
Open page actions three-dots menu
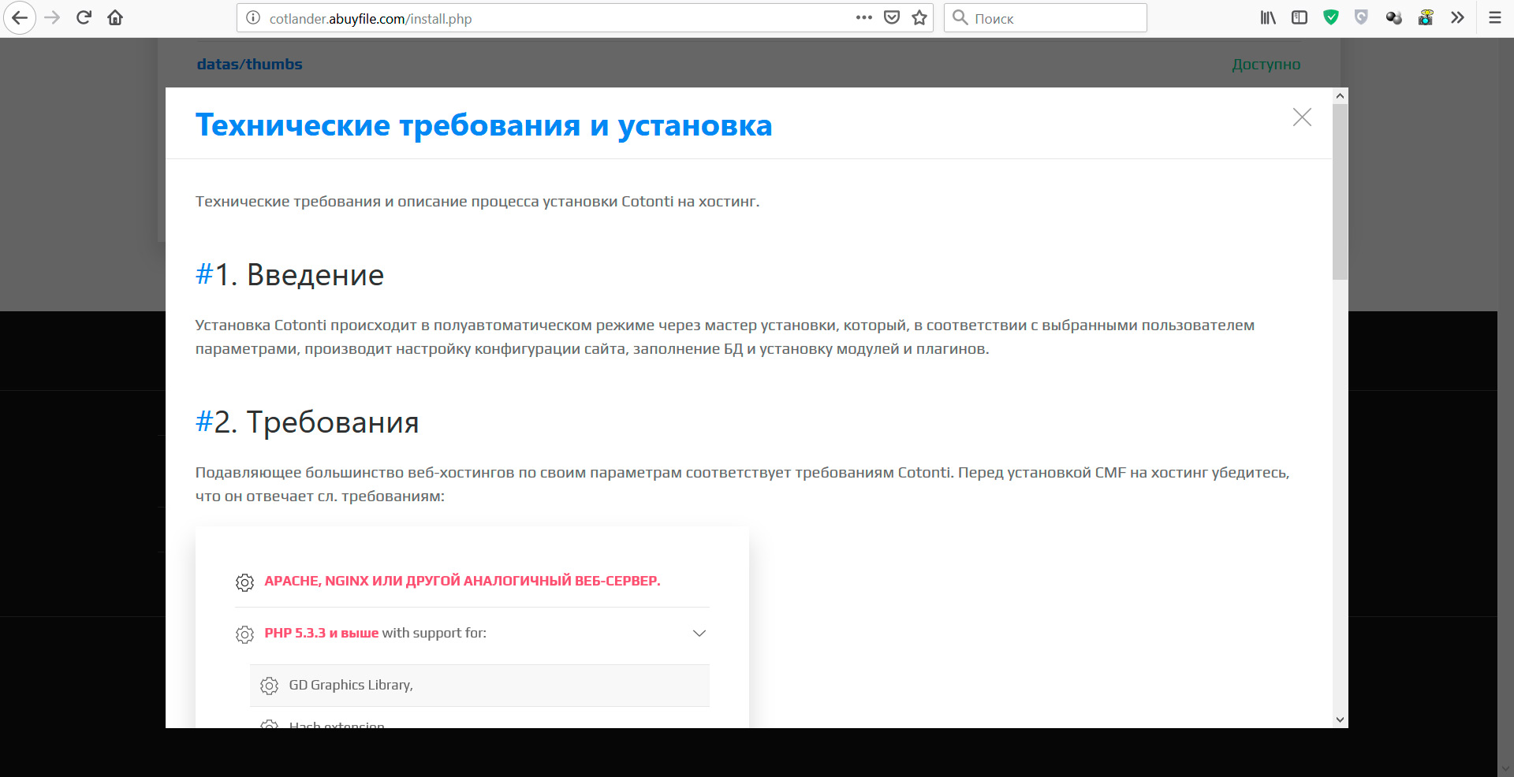[864, 17]
